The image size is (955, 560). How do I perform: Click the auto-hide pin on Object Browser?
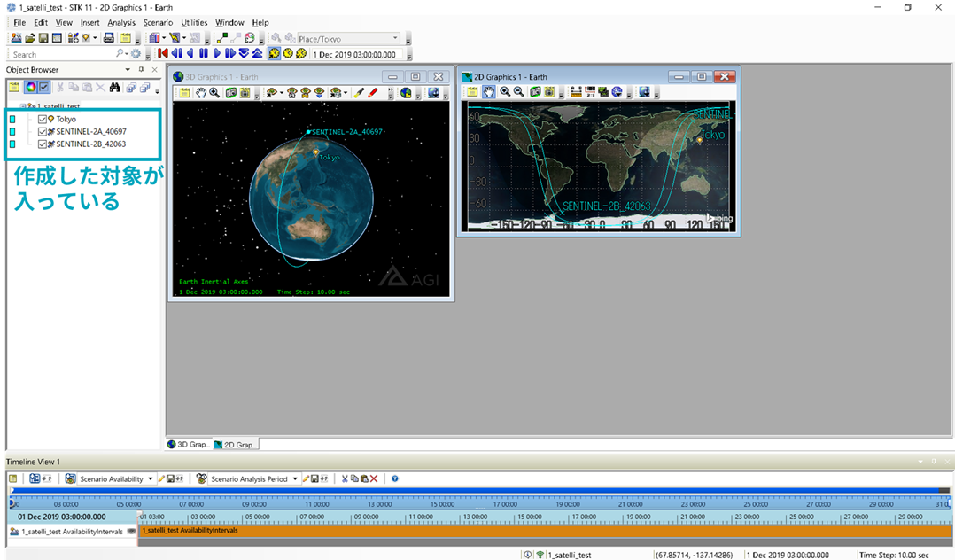click(142, 69)
